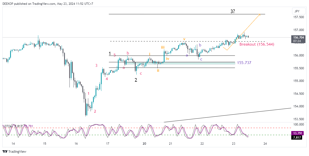Viewport: 309px width, 156px height.
Task: Click the 156.000 price axis label
Action: tap(299, 55)
